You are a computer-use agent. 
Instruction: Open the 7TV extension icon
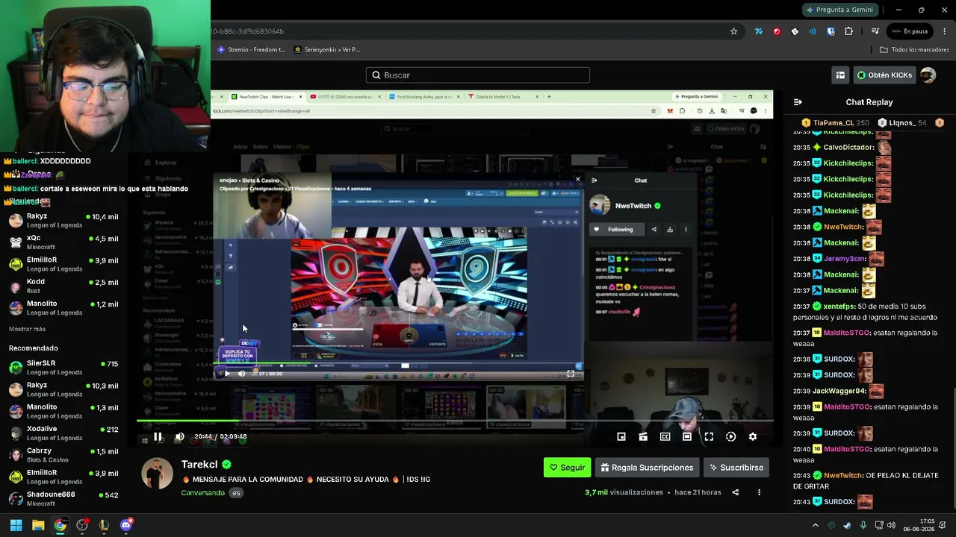(x=759, y=31)
